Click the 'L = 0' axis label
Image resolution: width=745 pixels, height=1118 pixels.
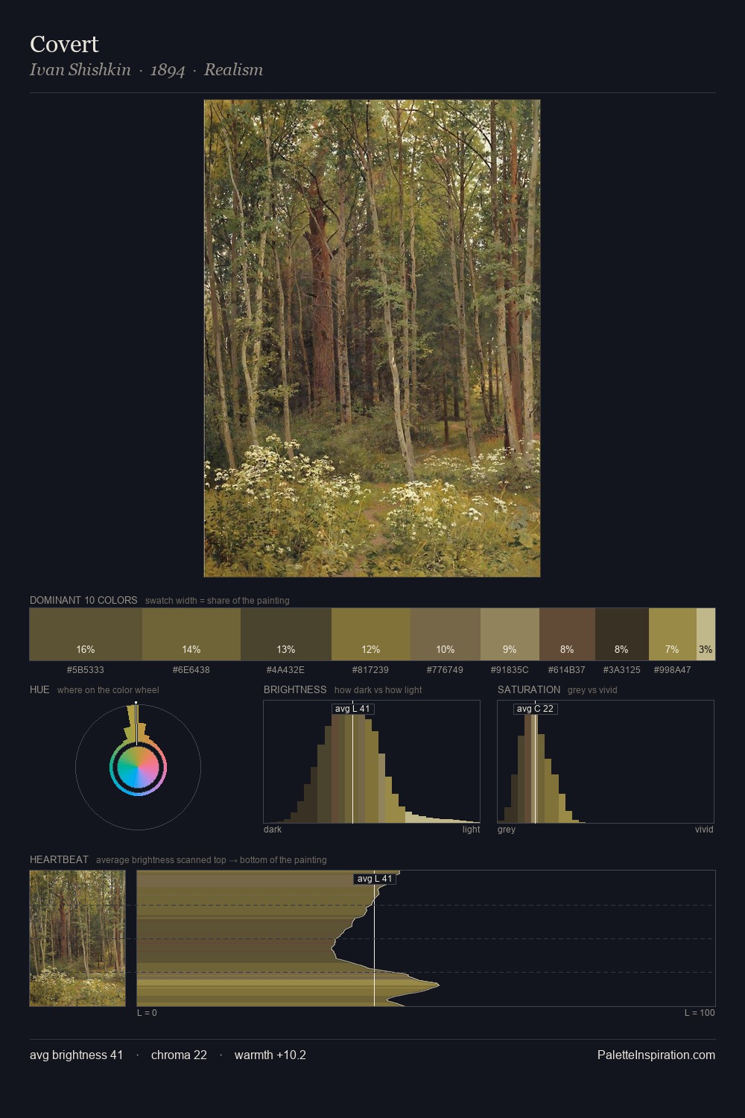[147, 1013]
